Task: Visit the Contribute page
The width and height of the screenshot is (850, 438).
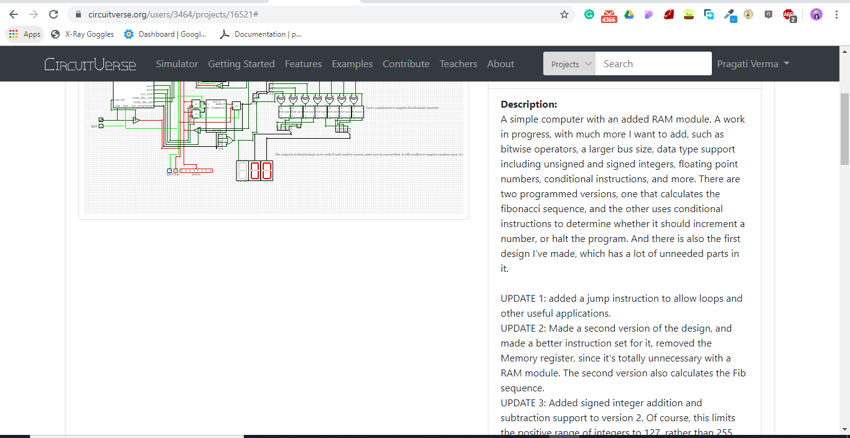Action: 406,63
